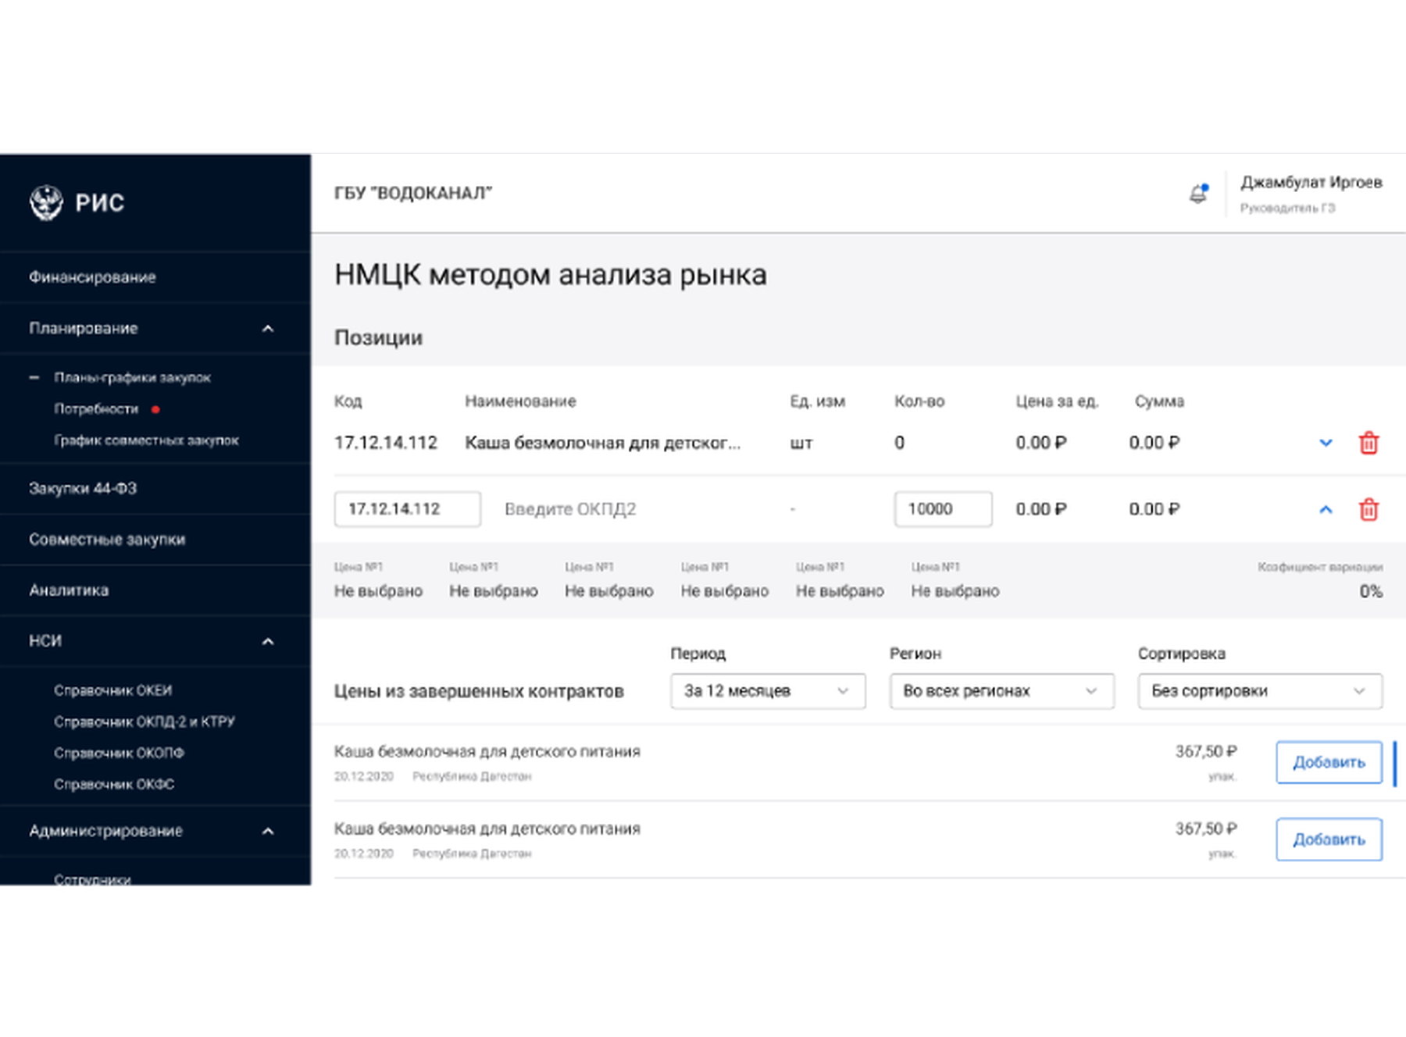1406x1037 pixels.
Task: Click the Каша безмолочная для детског... name cell
Action: point(602,443)
